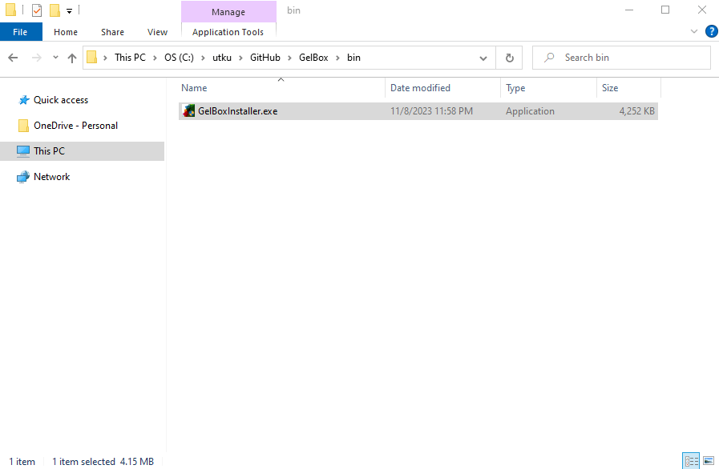
Task: Go up one folder level
Action: [x=72, y=58]
